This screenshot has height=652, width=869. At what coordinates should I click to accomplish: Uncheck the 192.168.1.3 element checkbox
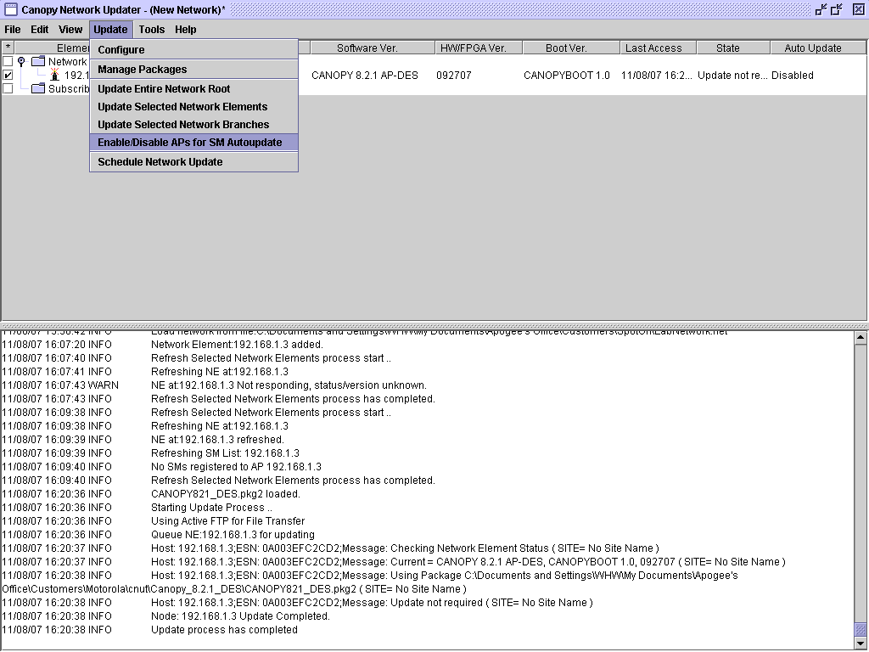coord(8,75)
